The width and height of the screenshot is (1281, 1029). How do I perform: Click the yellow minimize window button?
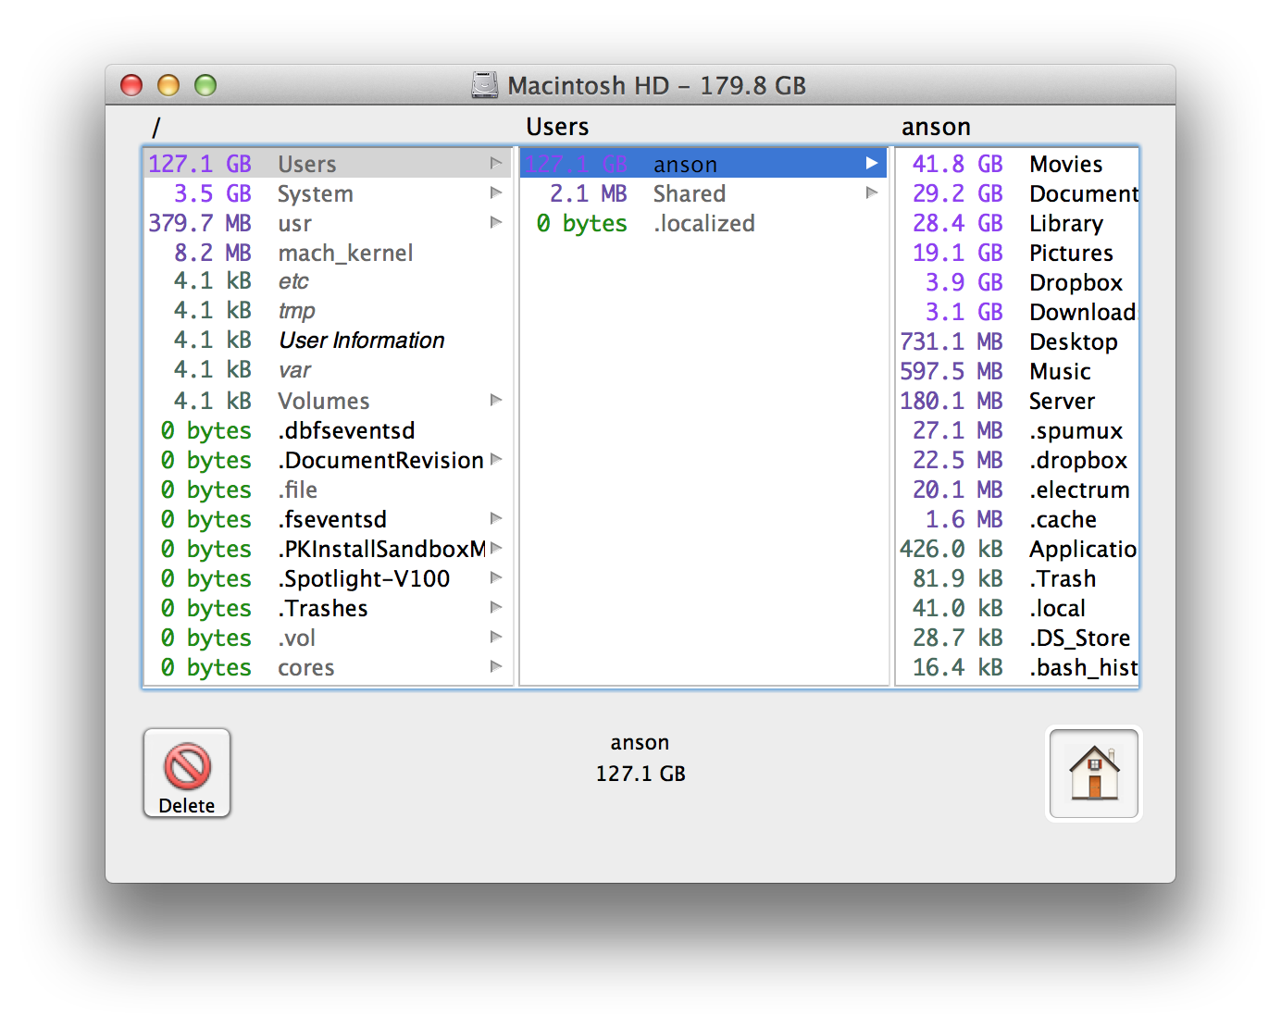click(168, 85)
